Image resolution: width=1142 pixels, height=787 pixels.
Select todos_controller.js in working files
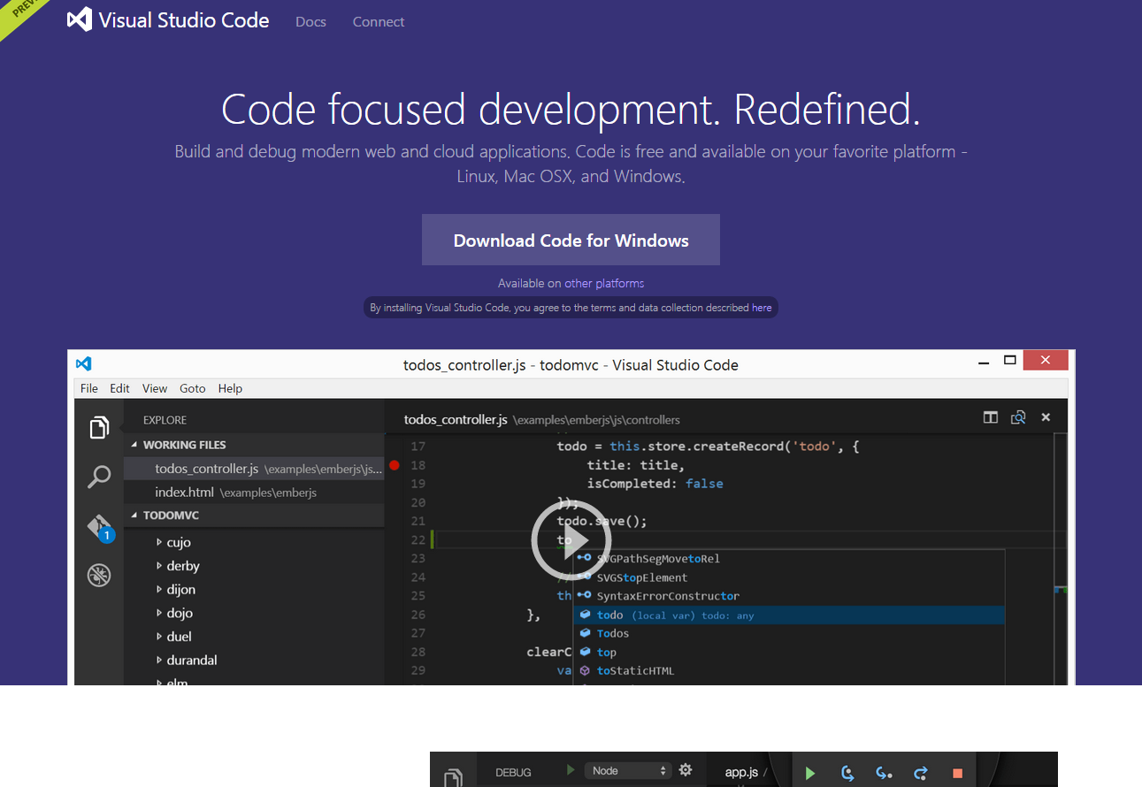pyautogui.click(x=254, y=469)
